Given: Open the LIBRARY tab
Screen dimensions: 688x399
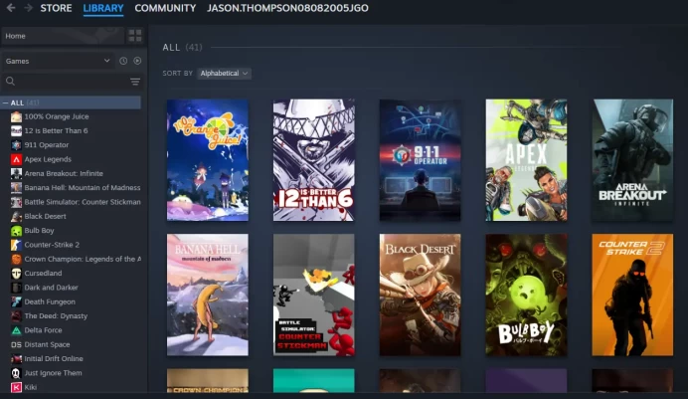Looking at the screenshot, I should [103, 8].
